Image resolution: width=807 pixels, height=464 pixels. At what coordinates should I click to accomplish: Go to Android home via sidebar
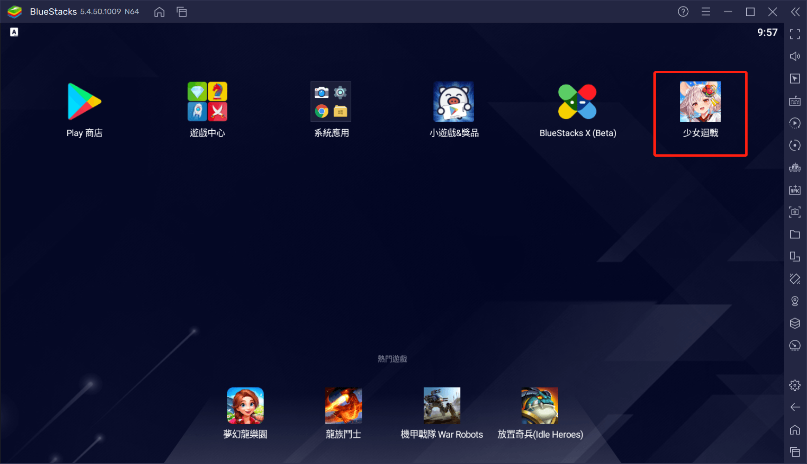click(x=795, y=430)
